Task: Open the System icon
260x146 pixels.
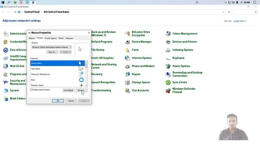Action: [x=6, y=90]
